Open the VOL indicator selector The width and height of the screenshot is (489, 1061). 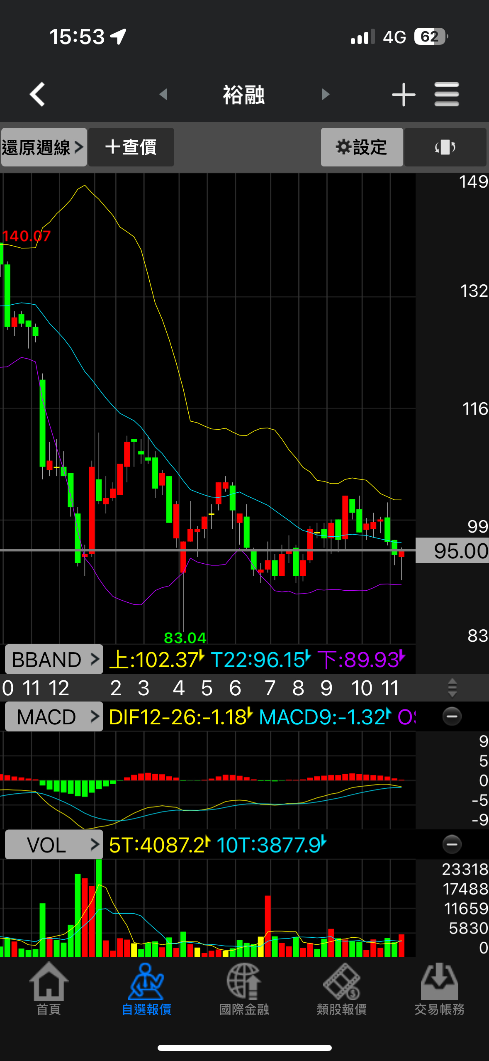(54, 844)
